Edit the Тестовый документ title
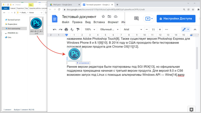Screen dimensions: 201x113 [x=79, y=17]
